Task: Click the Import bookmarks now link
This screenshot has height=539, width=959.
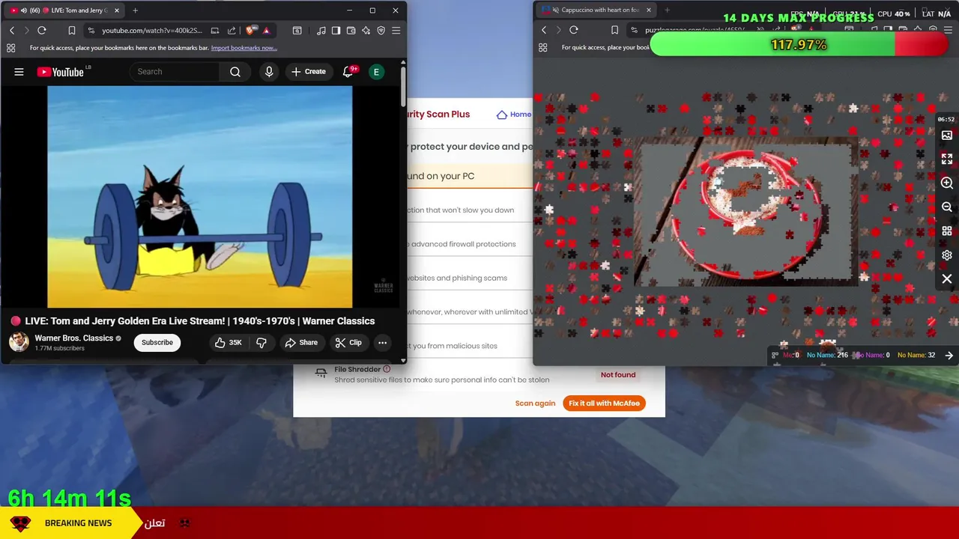Action: point(244,48)
